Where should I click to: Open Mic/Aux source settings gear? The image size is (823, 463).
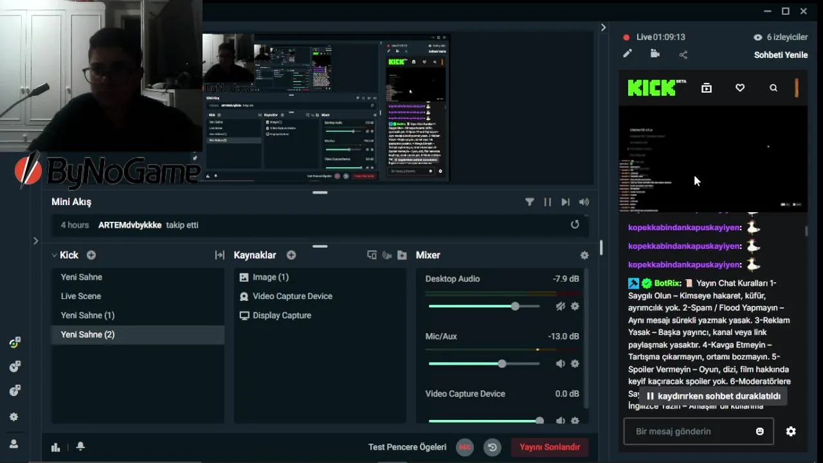pos(575,363)
